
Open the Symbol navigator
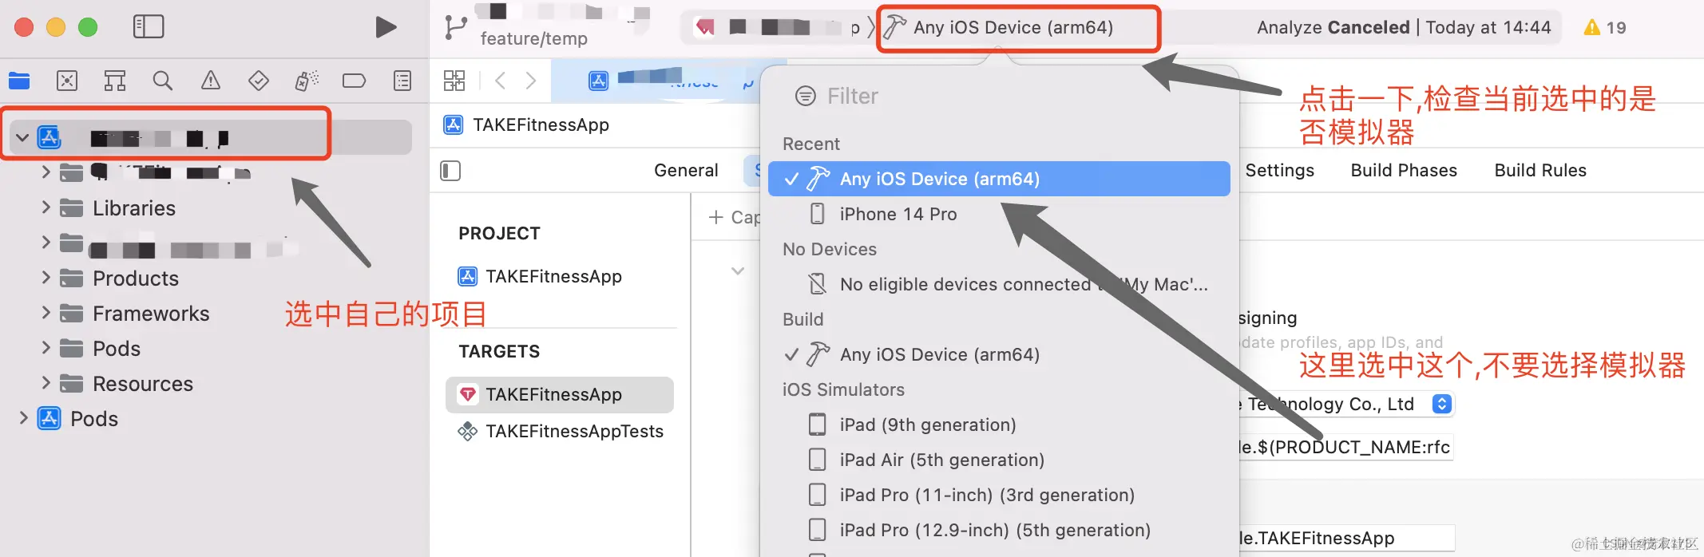tap(115, 81)
